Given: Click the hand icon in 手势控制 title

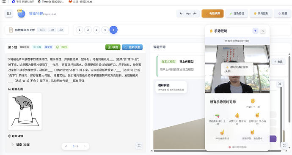Looking at the screenshot, I should tap(211, 31).
